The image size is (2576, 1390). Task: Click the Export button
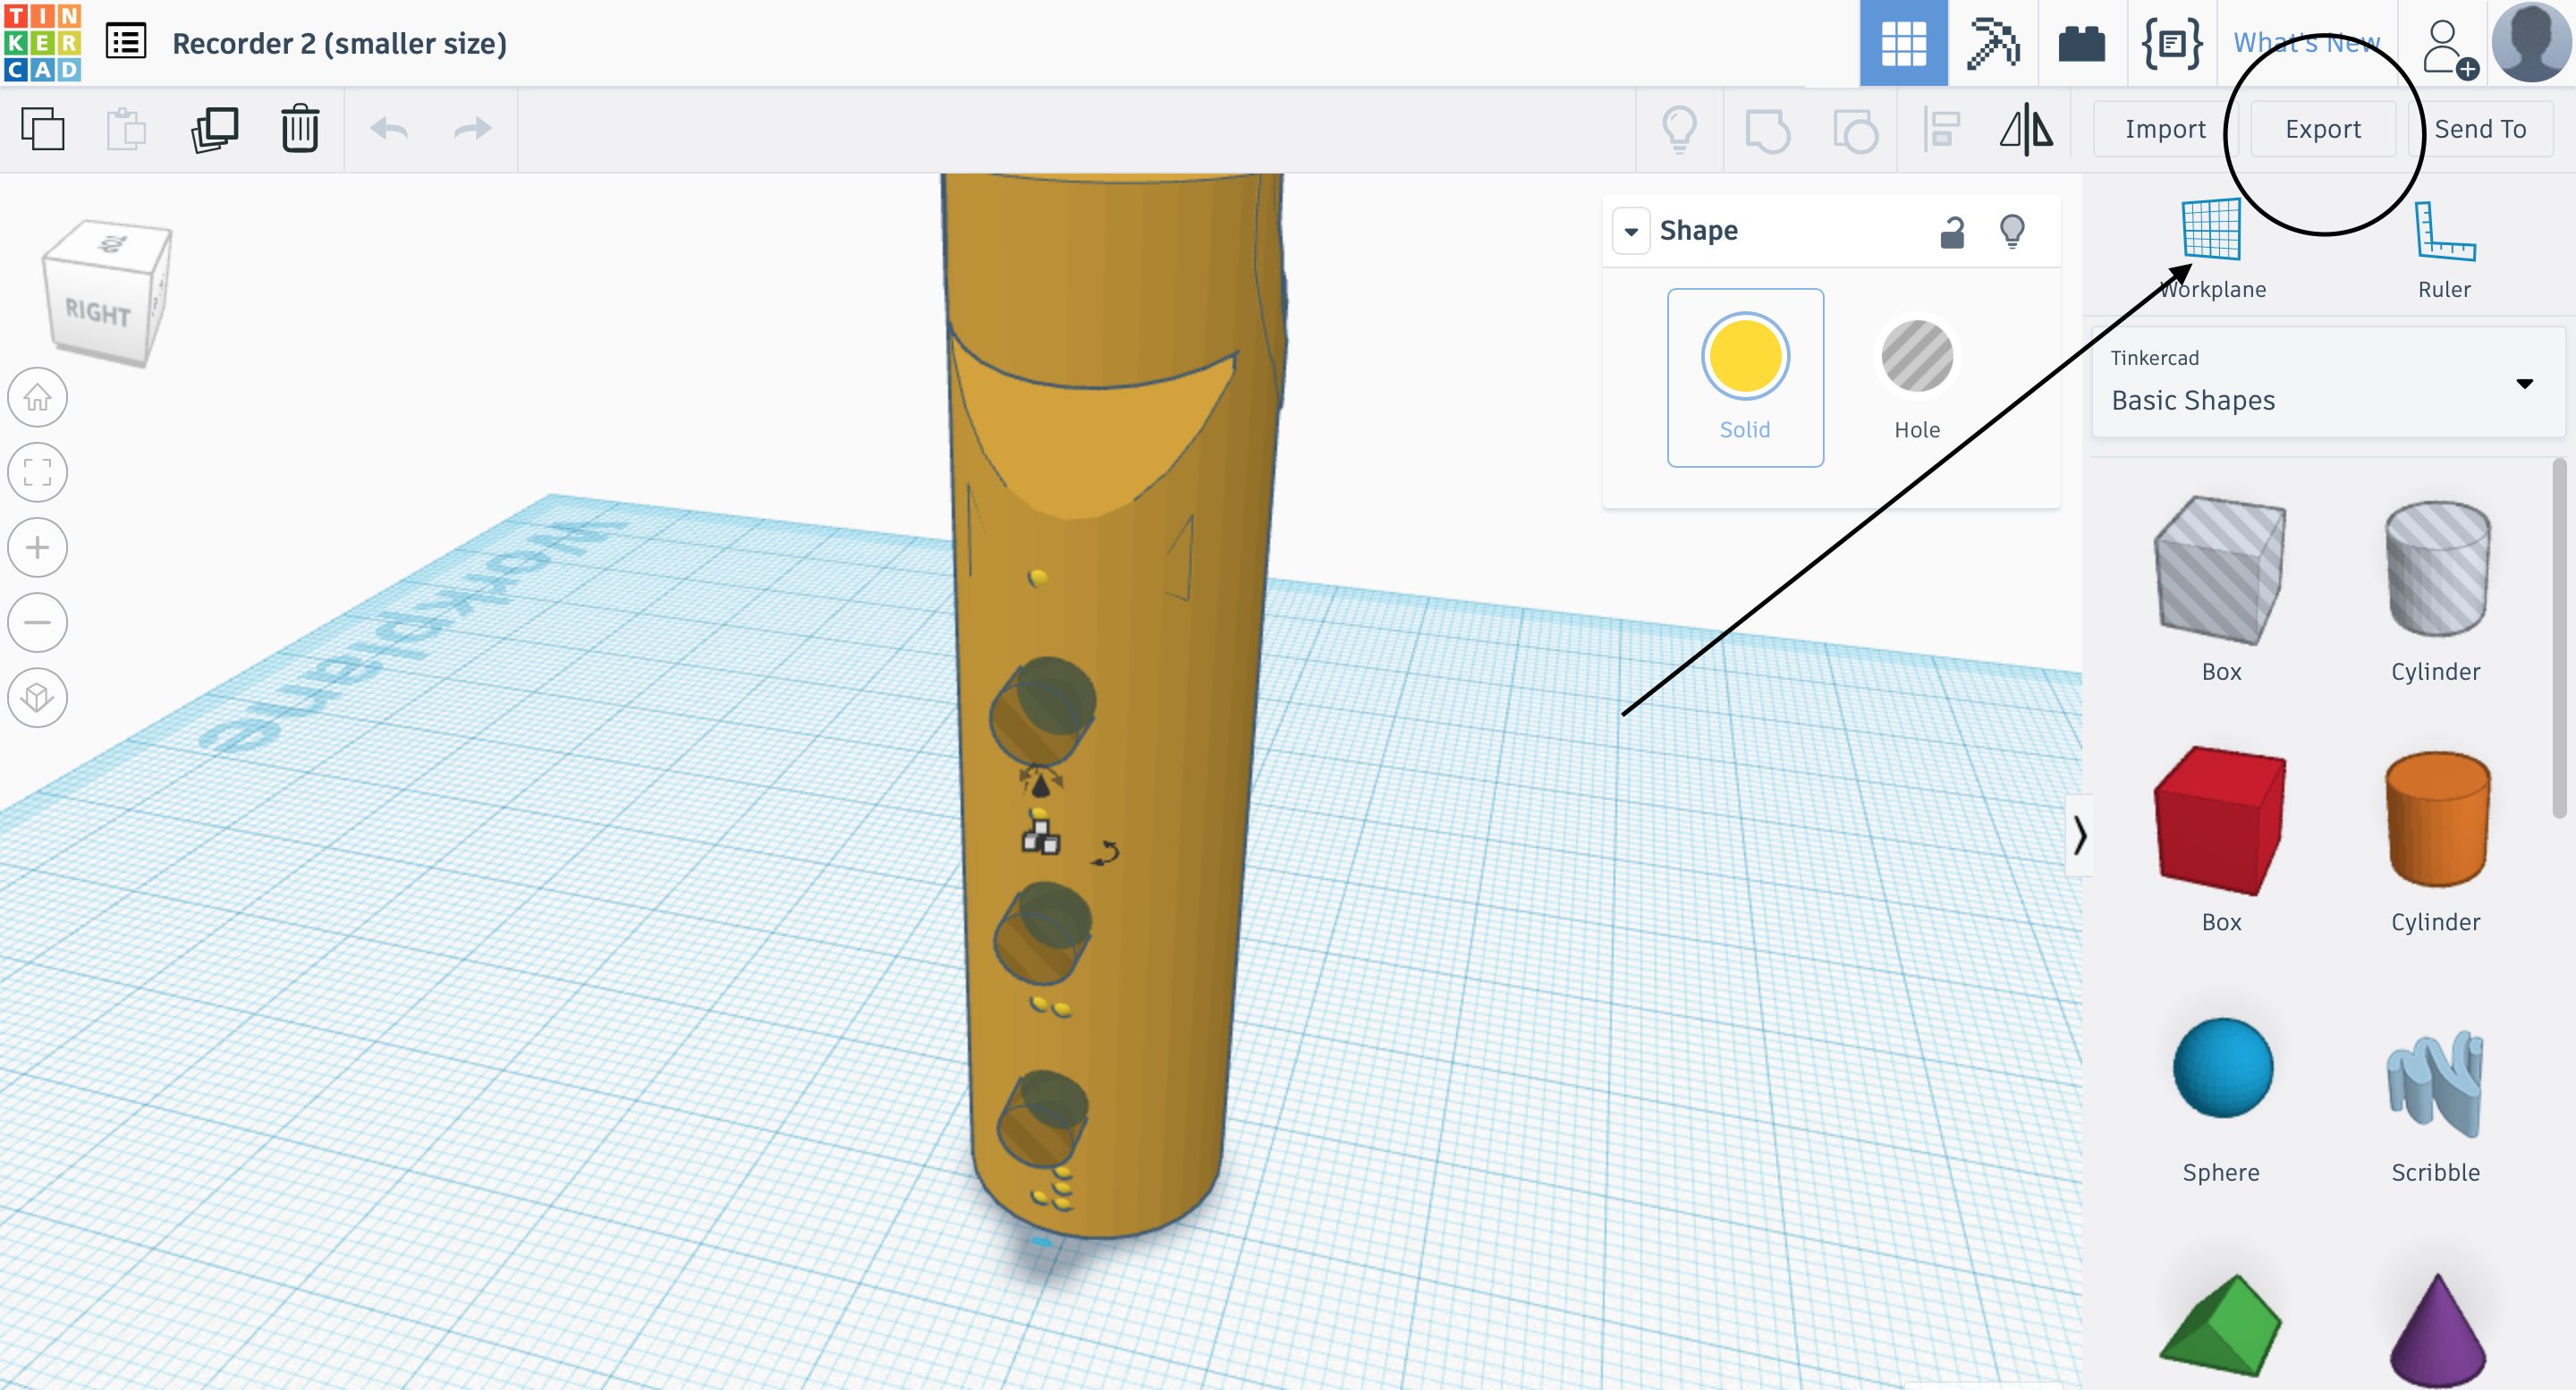(x=2323, y=129)
